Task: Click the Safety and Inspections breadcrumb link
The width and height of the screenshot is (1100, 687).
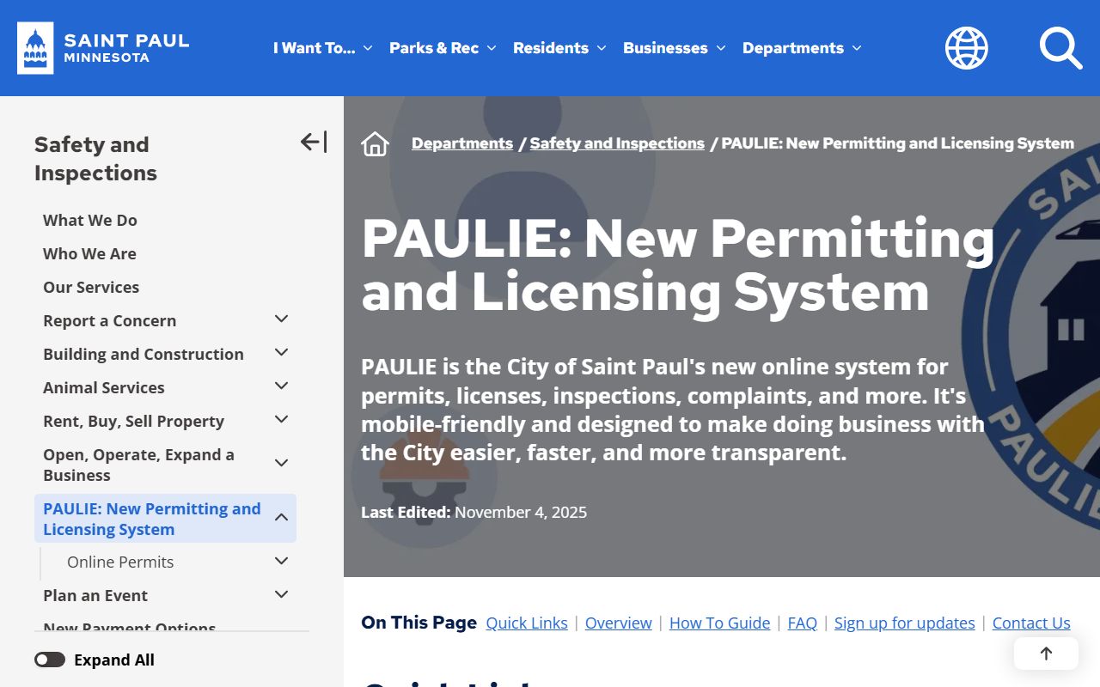Action: [617, 143]
